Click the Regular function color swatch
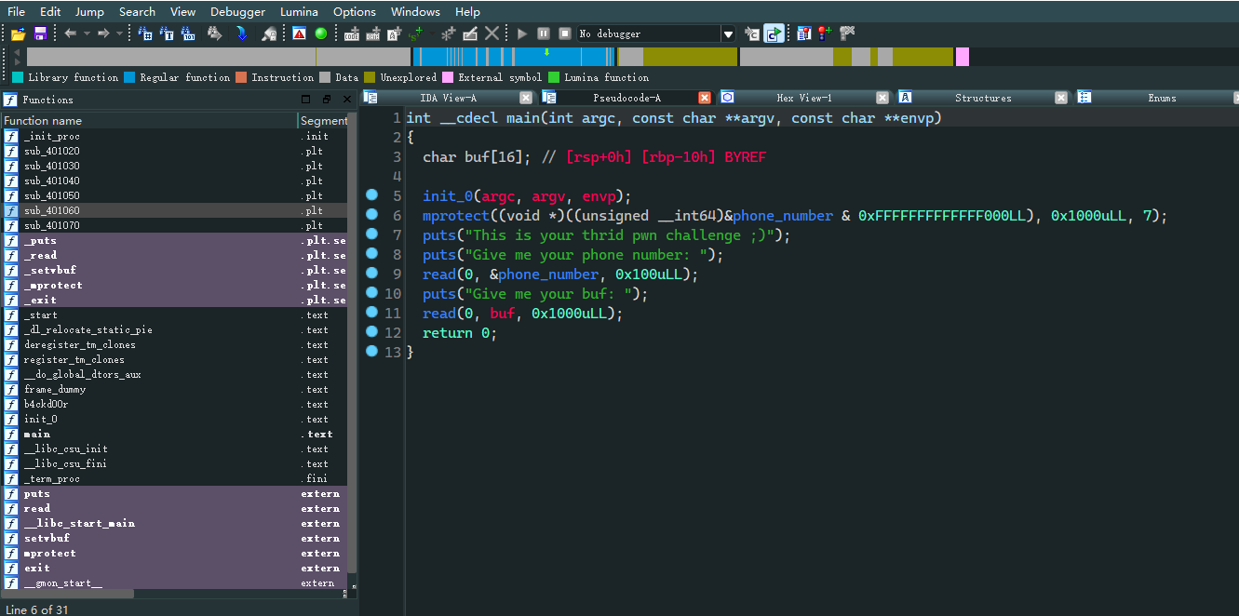 coord(129,77)
